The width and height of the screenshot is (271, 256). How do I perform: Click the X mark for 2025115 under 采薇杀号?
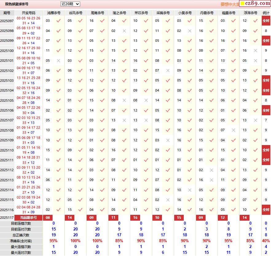click(168, 200)
